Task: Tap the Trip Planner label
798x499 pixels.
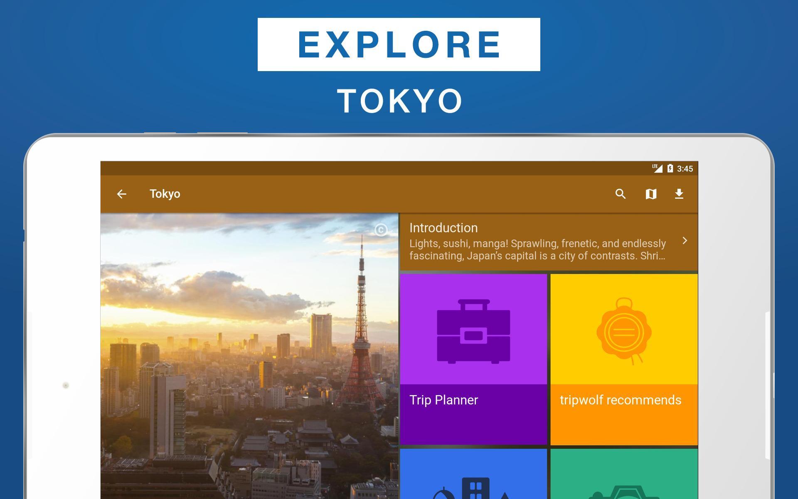Action: 443,400
